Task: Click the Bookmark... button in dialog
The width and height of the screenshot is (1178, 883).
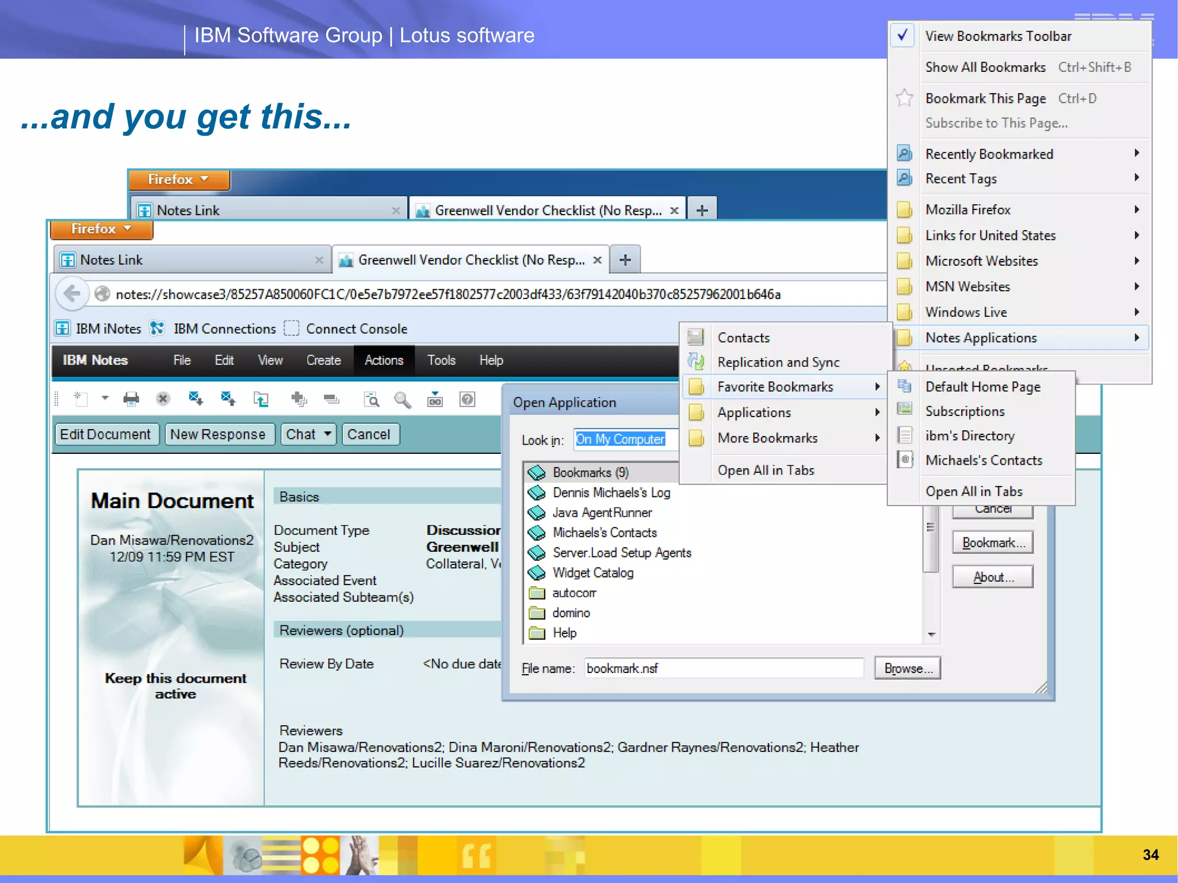Action: coord(993,542)
